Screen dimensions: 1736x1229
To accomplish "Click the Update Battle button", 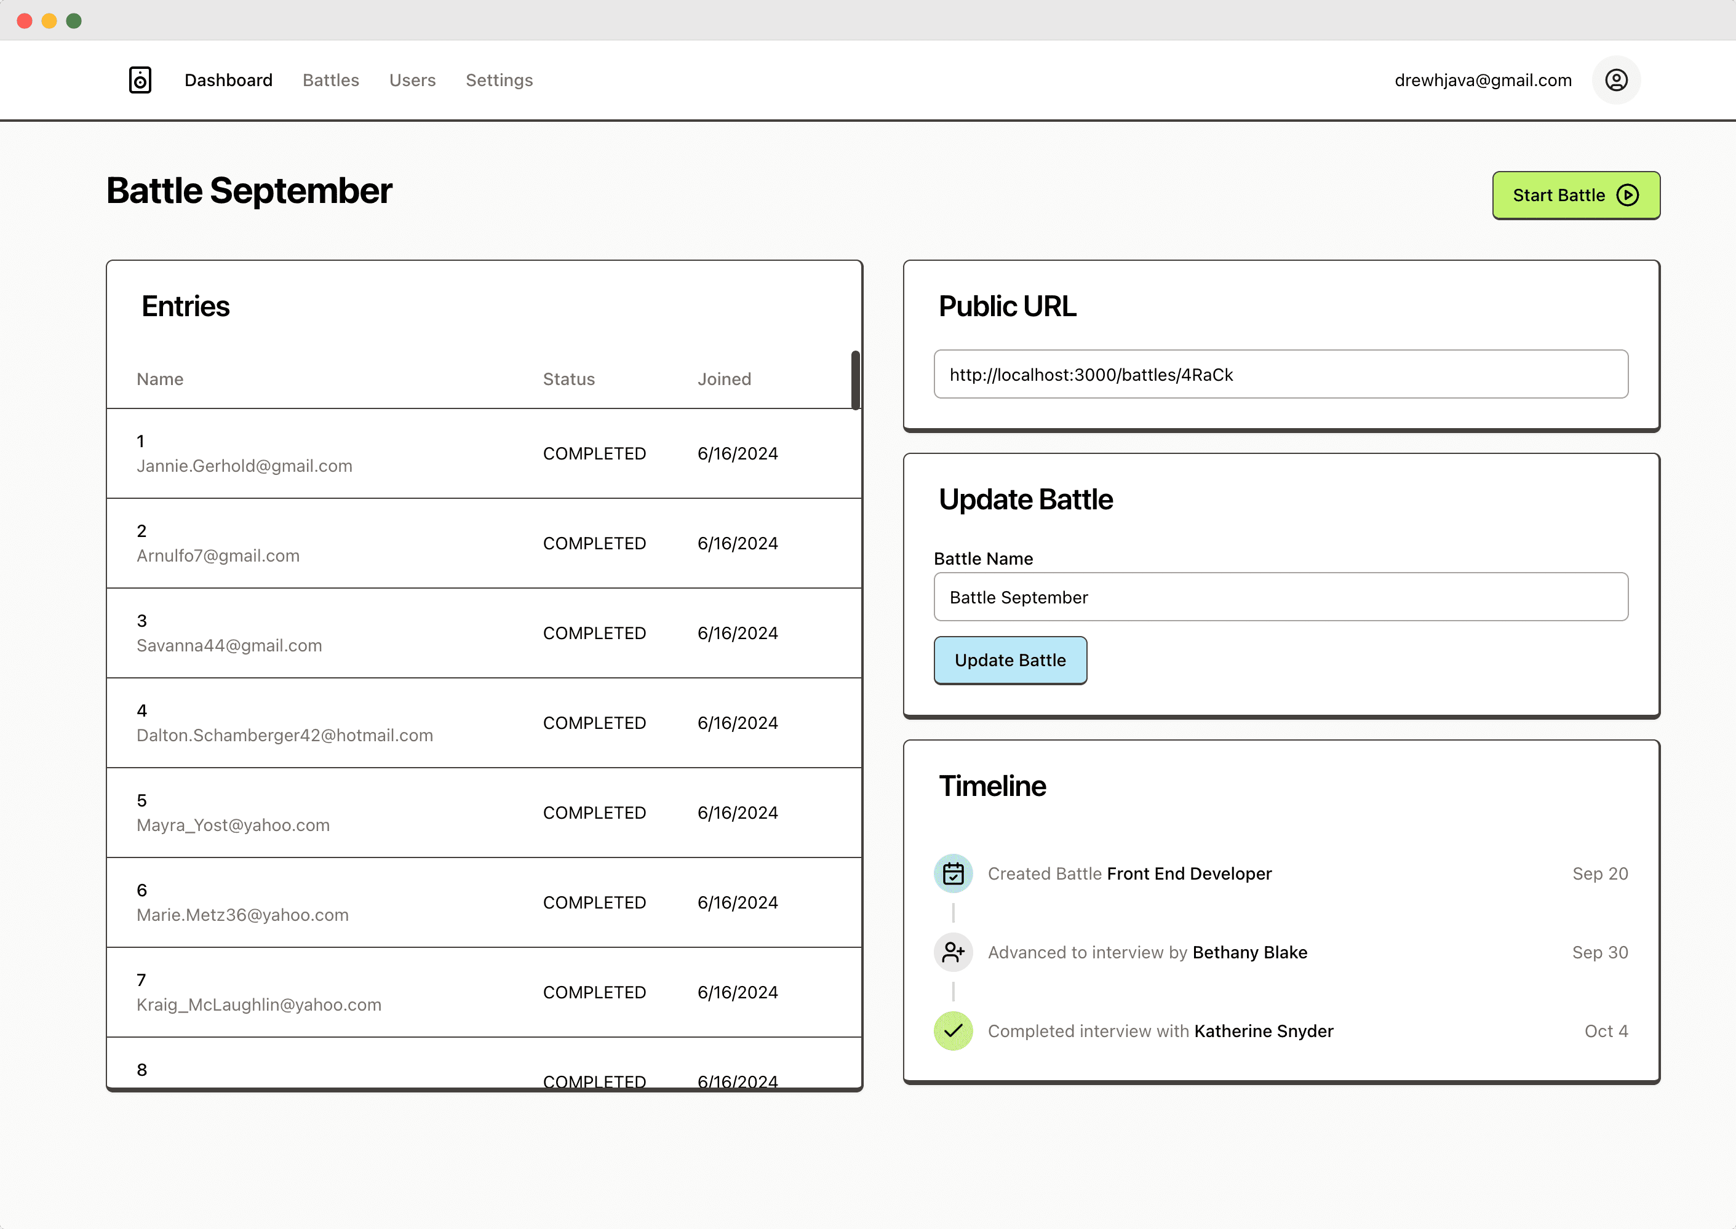I will click(1009, 660).
